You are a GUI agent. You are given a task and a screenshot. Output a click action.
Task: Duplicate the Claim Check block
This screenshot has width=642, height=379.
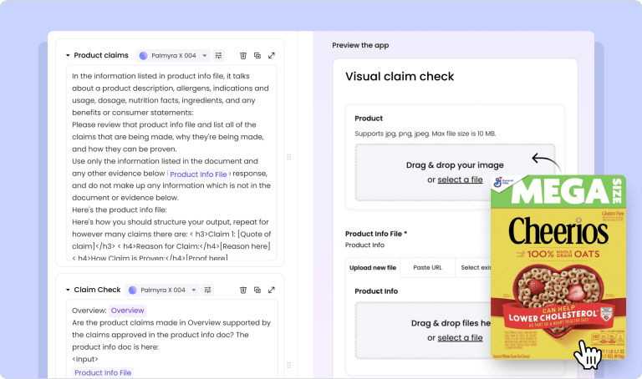tap(257, 290)
